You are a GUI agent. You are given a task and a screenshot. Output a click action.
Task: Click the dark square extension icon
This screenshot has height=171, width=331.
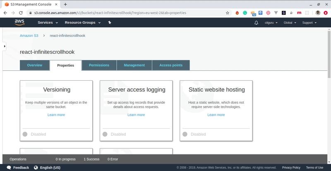(x=284, y=13)
